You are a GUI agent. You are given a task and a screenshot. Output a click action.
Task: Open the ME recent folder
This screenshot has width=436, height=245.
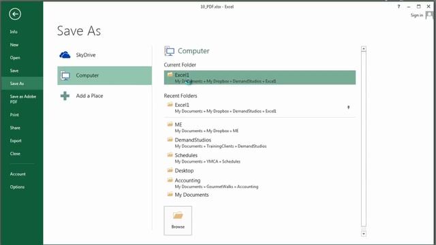point(260,127)
